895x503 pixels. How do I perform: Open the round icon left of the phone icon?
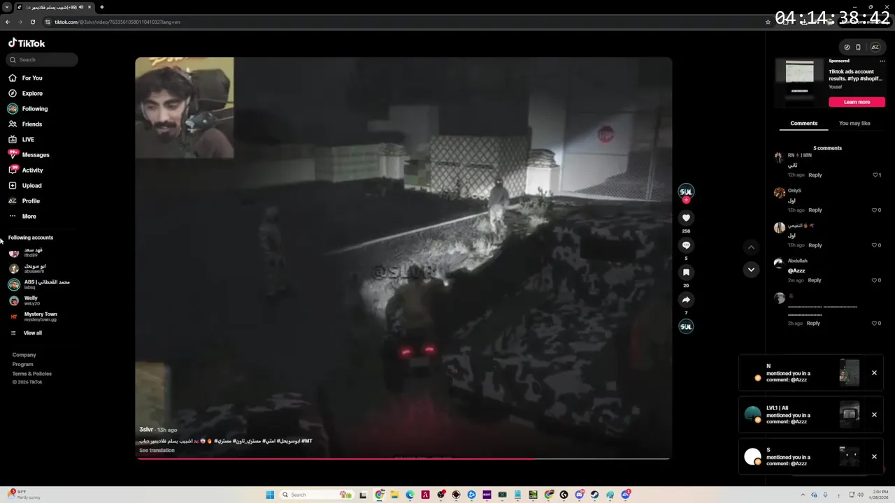(847, 48)
